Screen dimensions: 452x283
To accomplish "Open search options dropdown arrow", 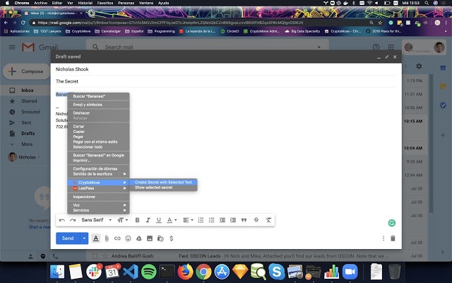I will [319, 47].
